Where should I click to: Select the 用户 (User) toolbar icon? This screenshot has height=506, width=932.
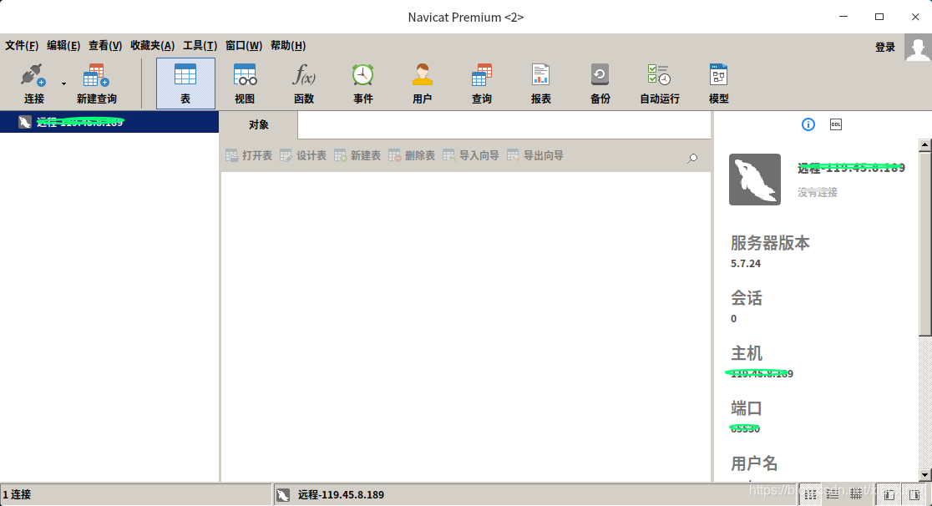point(422,75)
